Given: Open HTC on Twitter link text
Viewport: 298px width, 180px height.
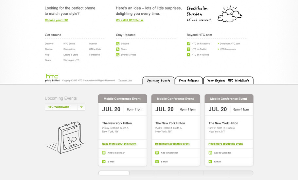Looking at the screenshot, I should [199, 49].
